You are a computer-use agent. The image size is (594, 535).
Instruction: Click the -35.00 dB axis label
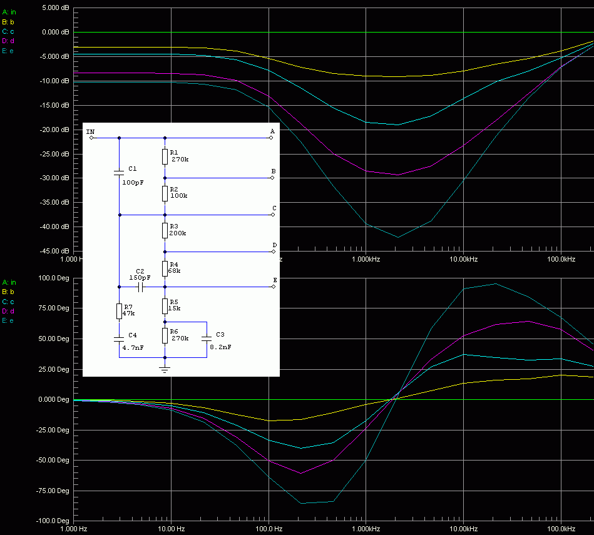[54, 202]
